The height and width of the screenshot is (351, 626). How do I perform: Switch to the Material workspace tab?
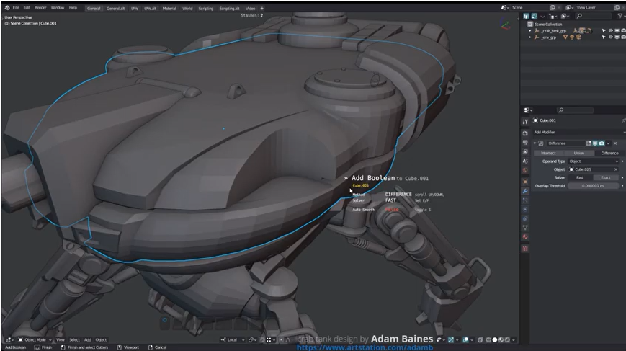coord(169,9)
